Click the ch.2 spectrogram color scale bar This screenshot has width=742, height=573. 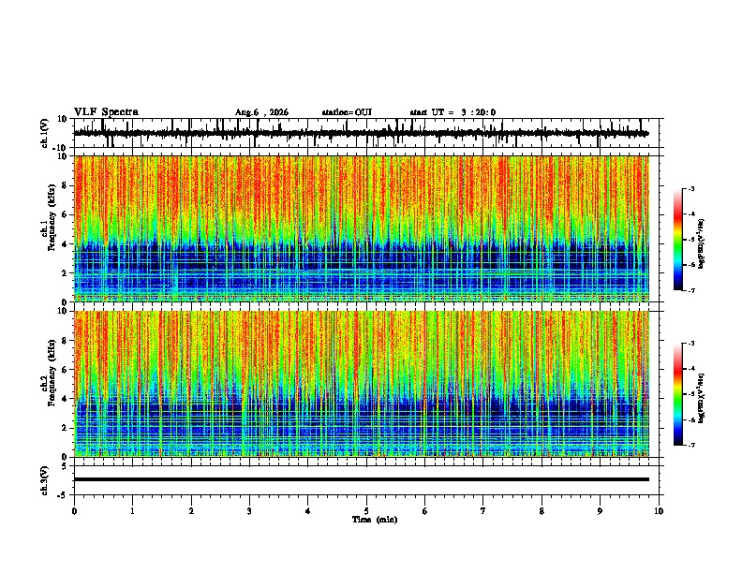tap(678, 394)
